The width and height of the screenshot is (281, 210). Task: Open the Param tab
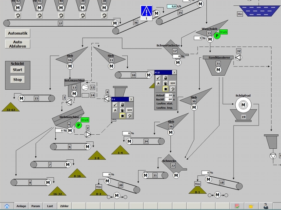[x=36, y=206]
